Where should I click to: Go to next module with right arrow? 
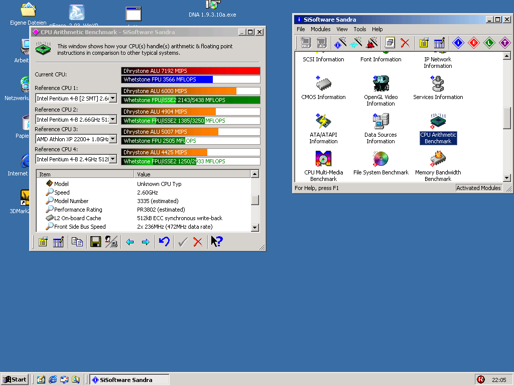[146, 242]
